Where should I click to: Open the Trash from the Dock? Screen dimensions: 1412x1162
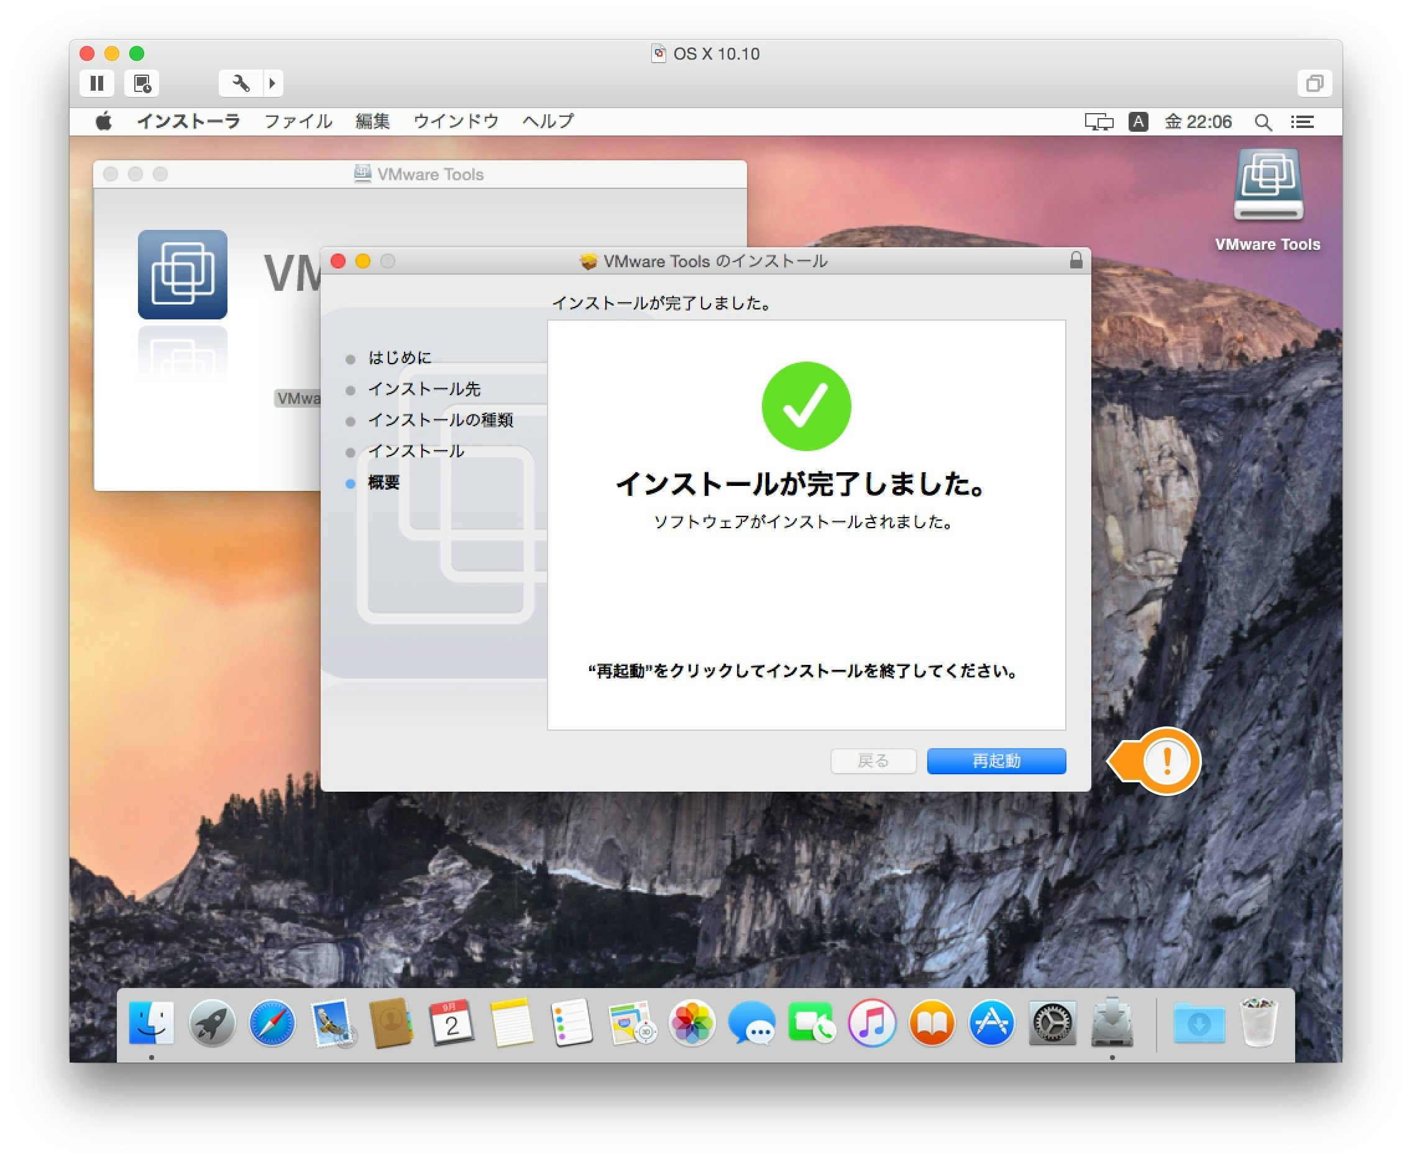(x=1259, y=1023)
